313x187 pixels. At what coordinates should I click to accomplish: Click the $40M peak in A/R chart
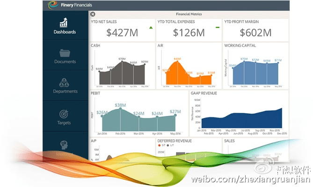177,62
